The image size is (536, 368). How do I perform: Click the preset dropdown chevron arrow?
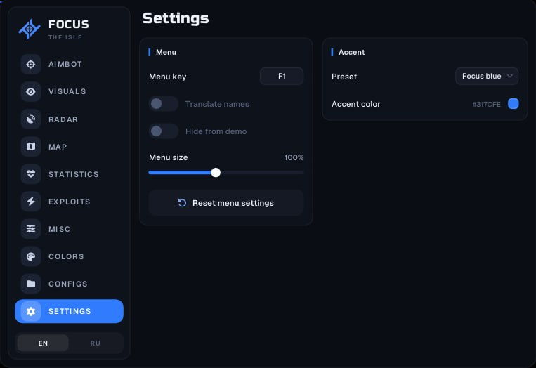click(x=510, y=76)
